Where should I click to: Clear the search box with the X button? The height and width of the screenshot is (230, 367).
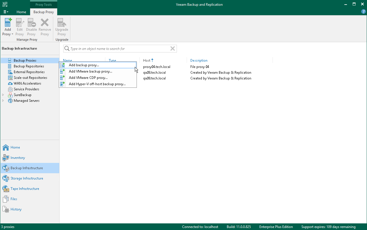coord(173,48)
